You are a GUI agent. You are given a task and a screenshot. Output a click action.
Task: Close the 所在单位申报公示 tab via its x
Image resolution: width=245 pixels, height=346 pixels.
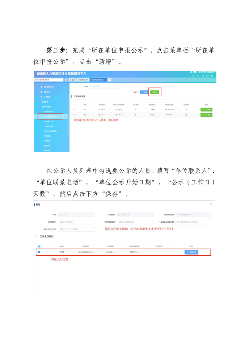point(105,80)
